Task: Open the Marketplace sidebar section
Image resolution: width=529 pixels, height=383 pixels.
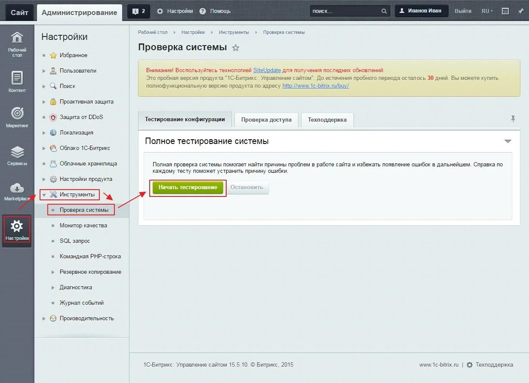Action: [17, 192]
